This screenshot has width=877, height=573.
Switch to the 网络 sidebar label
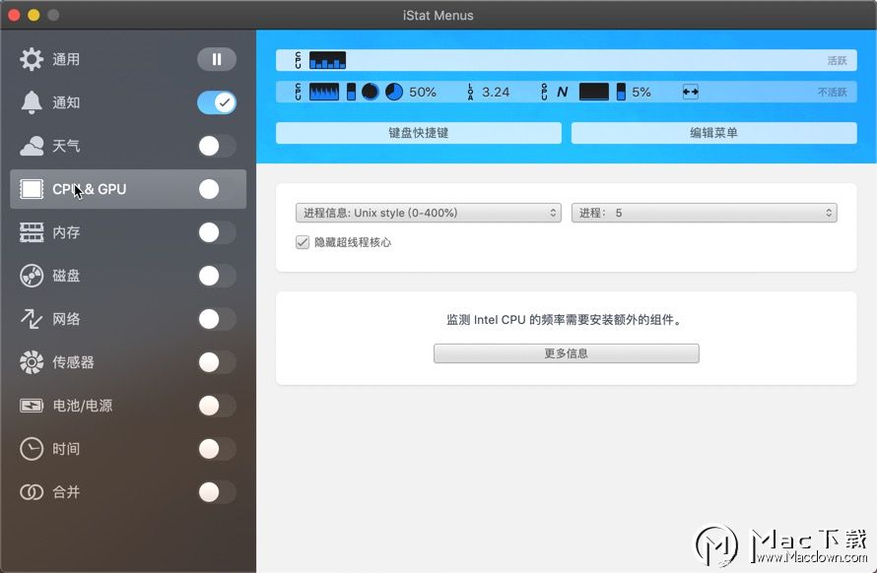pyautogui.click(x=66, y=319)
